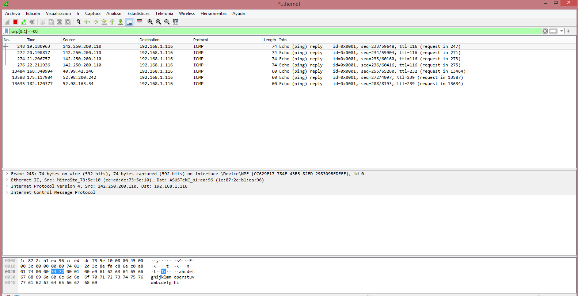
Task: Close this capture file icon
Action: (x=60, y=22)
